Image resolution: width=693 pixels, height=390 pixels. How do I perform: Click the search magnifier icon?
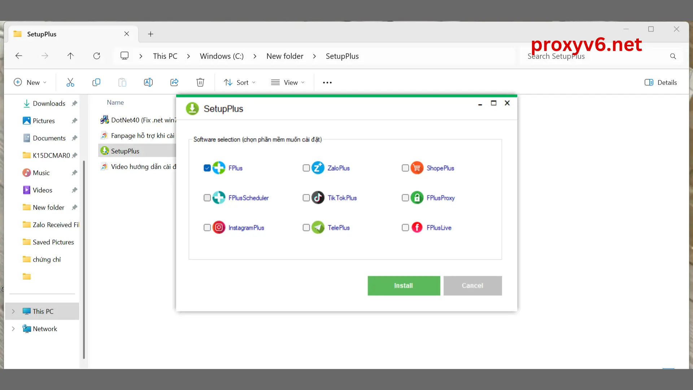(673, 56)
